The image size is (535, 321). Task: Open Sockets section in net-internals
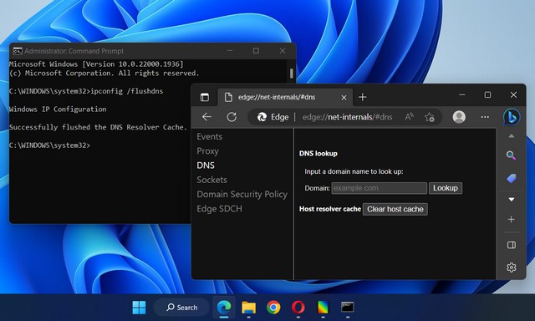[x=211, y=180]
